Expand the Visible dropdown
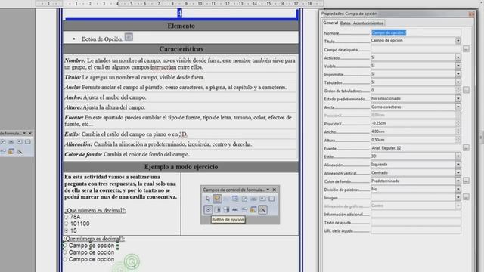This screenshot has width=484, height=272. coord(458,66)
